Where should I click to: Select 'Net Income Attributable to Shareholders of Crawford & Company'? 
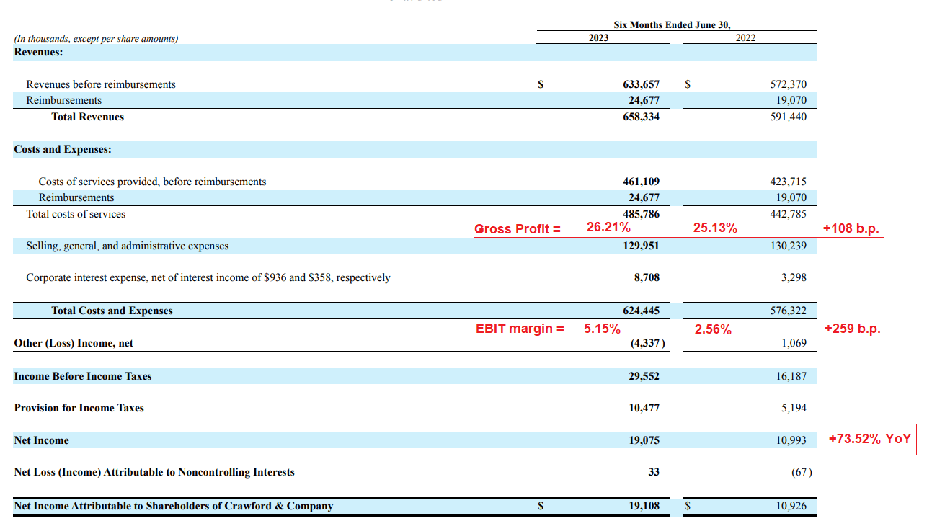tap(174, 506)
